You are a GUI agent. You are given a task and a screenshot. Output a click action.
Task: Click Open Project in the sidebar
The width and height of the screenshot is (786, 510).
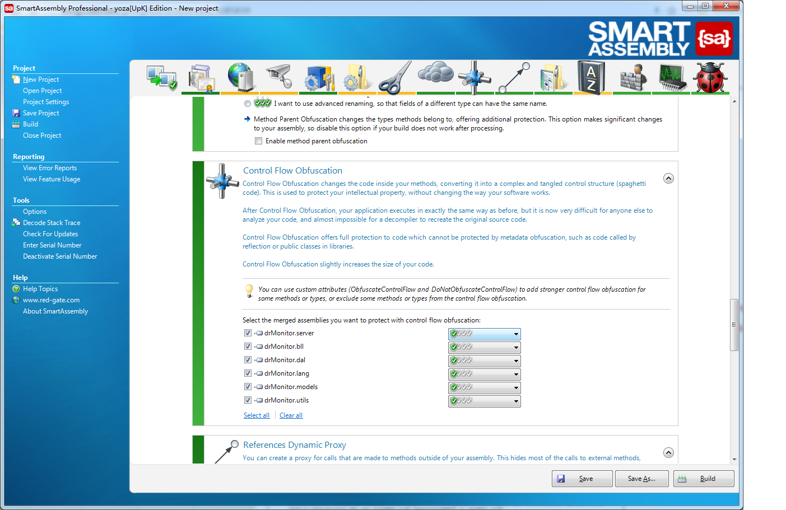click(x=43, y=91)
